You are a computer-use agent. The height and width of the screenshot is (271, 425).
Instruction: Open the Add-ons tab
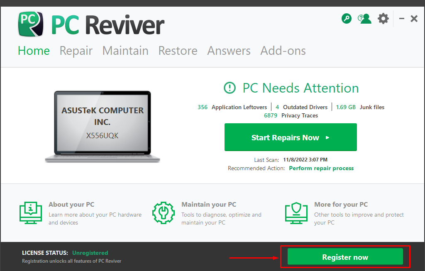(x=283, y=51)
